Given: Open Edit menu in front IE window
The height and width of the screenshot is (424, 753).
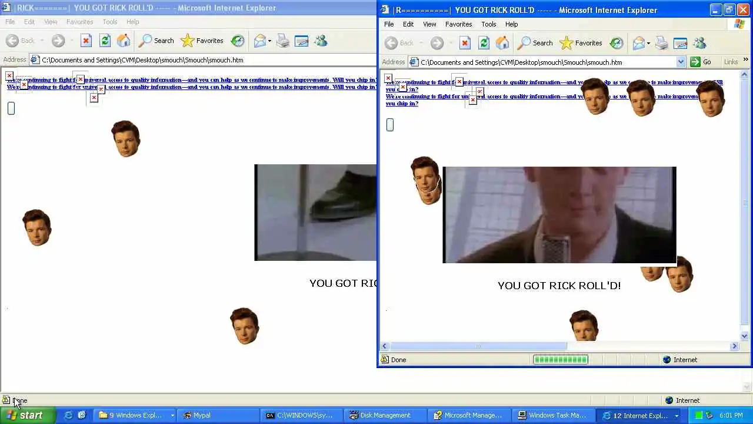Looking at the screenshot, I should [408, 24].
